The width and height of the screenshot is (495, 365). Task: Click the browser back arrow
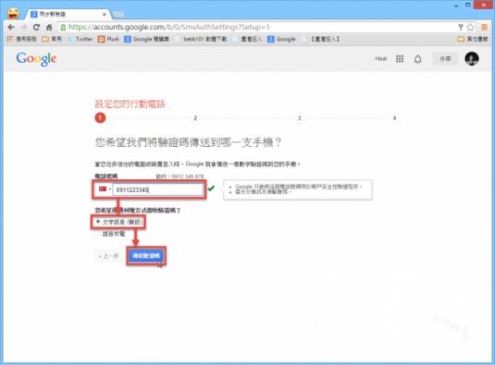pyautogui.click(x=11, y=28)
